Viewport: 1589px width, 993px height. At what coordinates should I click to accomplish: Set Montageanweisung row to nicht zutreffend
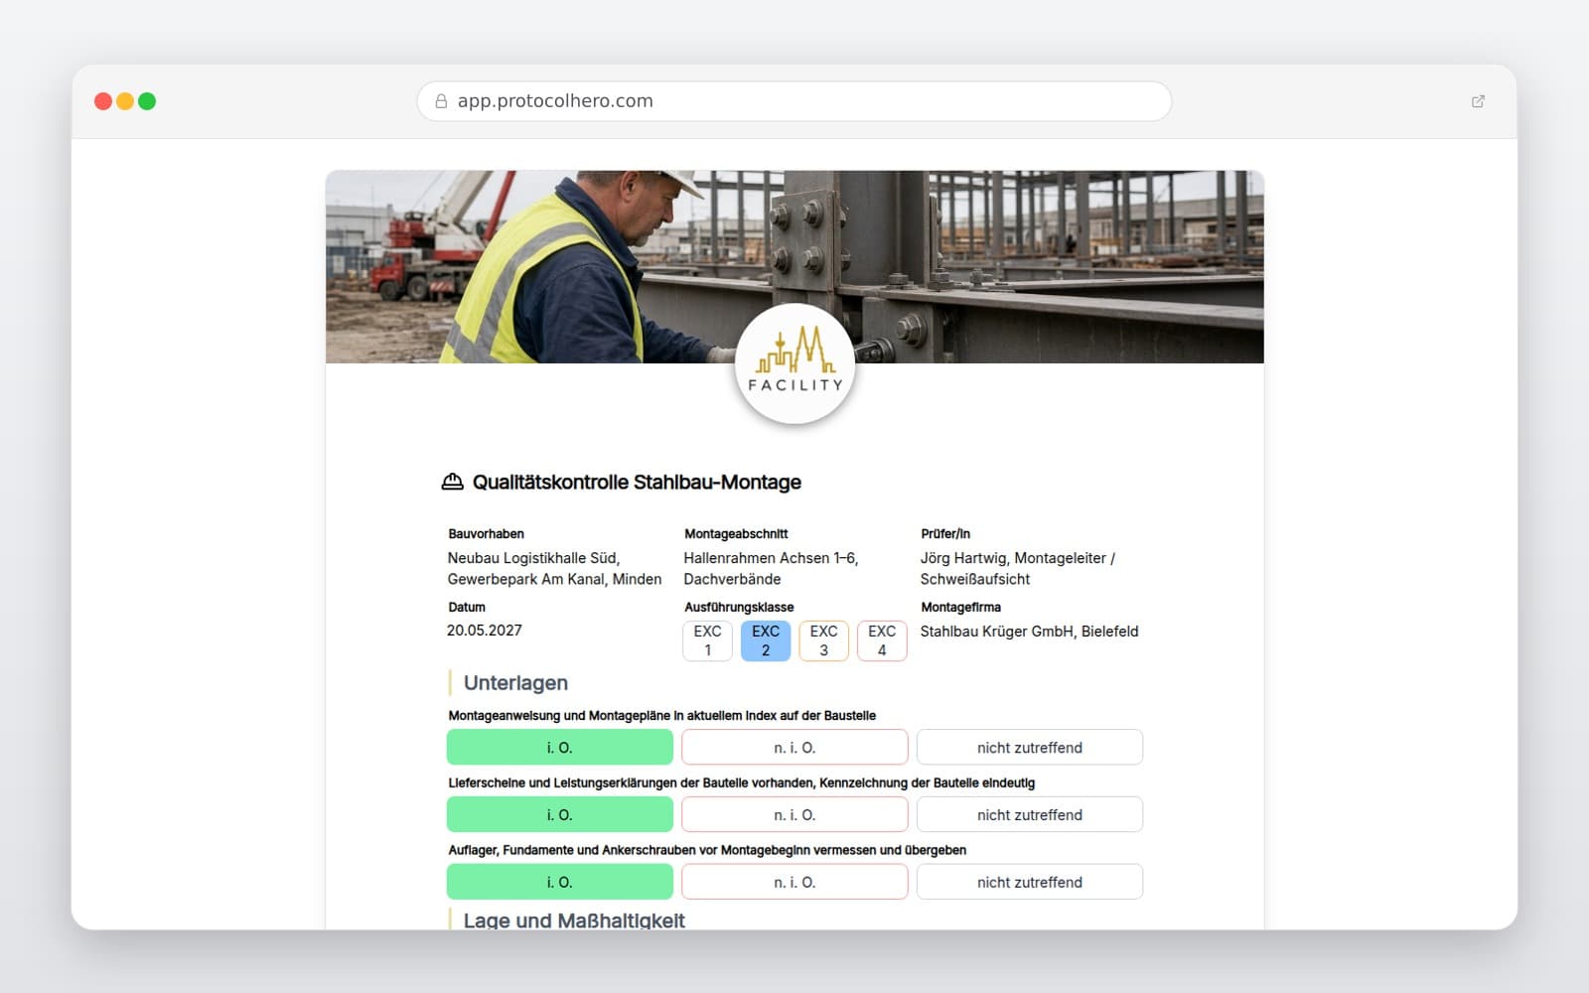click(1030, 747)
